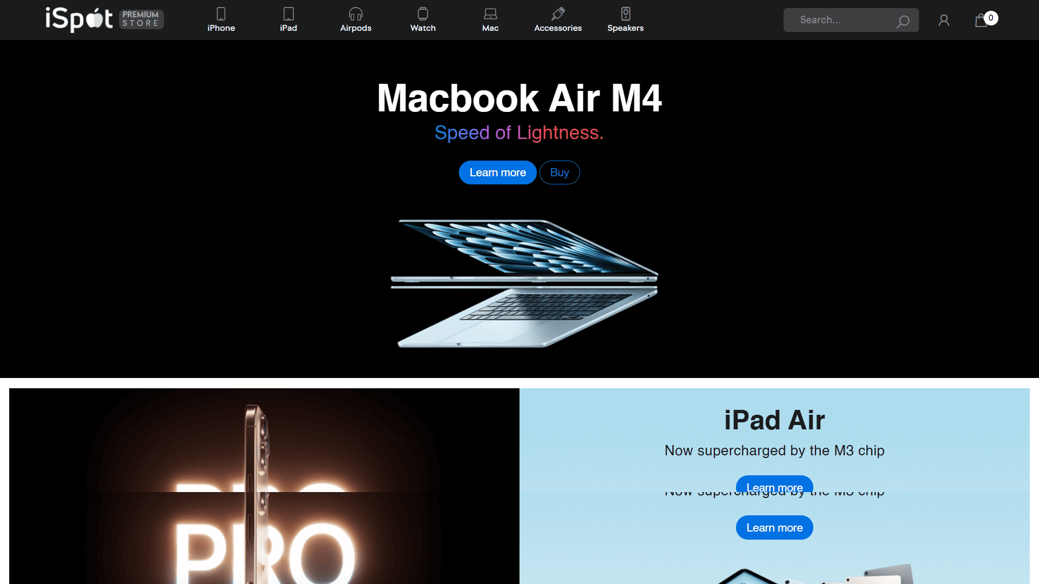Image resolution: width=1039 pixels, height=584 pixels.
Task: Click the lower iPad Air Learn more button
Action: pos(774,528)
